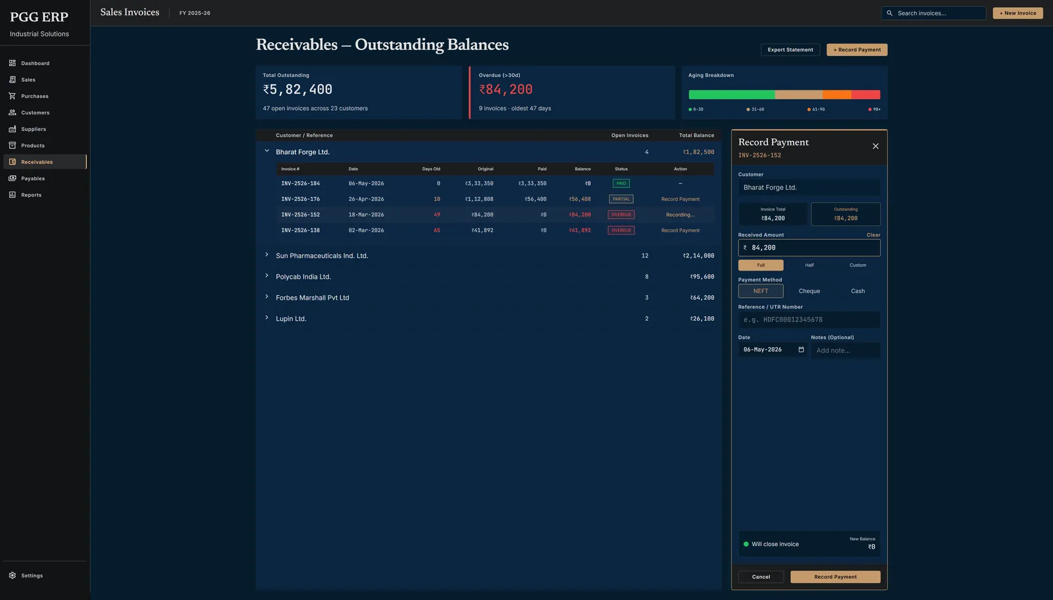Expand the Sun Pharmaceuticals Ind. Ltd. row
Viewport: 1053px width, 600px height.
click(267, 255)
